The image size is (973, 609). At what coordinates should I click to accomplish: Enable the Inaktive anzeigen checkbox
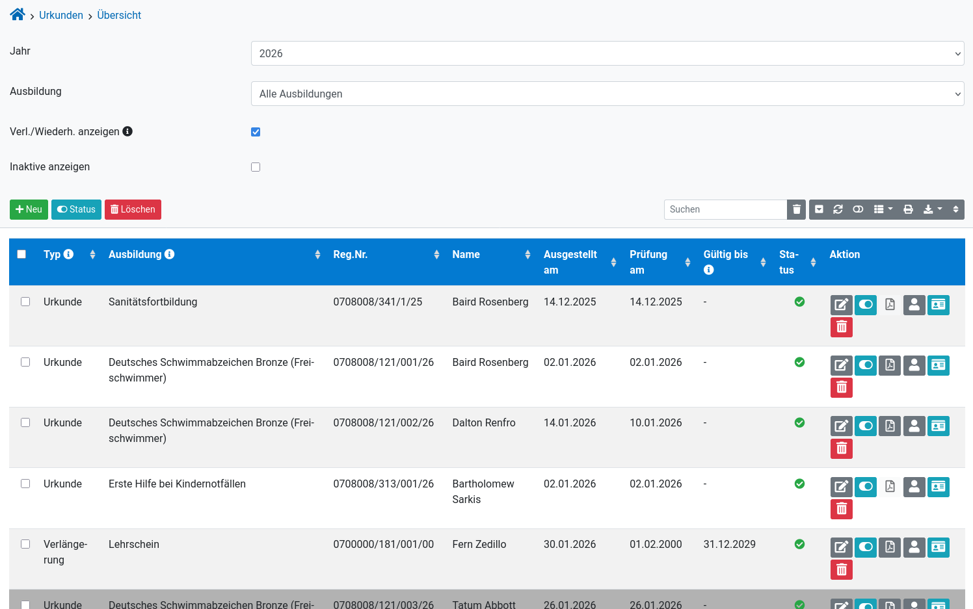[256, 167]
